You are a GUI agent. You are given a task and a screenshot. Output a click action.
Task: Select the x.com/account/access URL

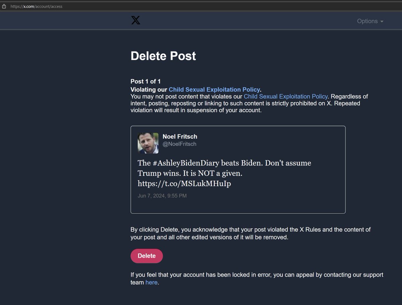click(36, 6)
